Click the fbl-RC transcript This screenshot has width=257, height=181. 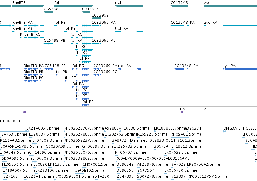[x=84, y=50]
